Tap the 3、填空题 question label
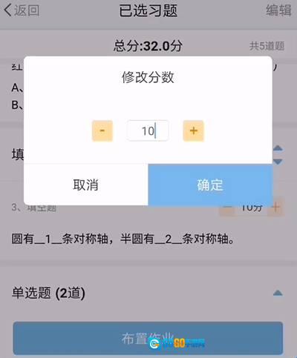This screenshot has width=297, height=358. tap(34, 208)
